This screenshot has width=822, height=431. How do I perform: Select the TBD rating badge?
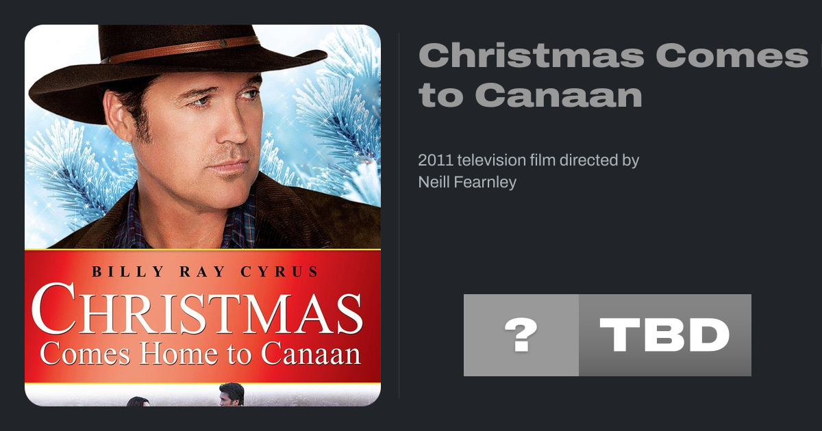coord(665,335)
